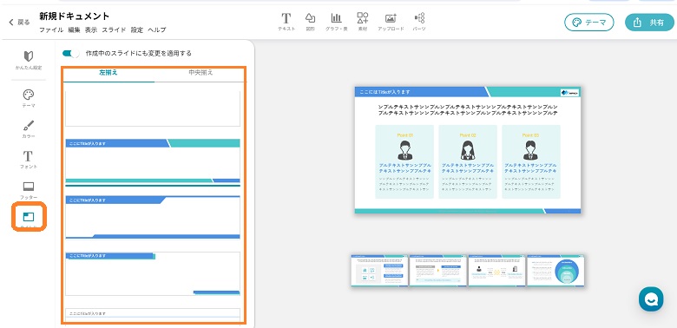Click the 共有 share button
The image size is (677, 328).
click(649, 23)
